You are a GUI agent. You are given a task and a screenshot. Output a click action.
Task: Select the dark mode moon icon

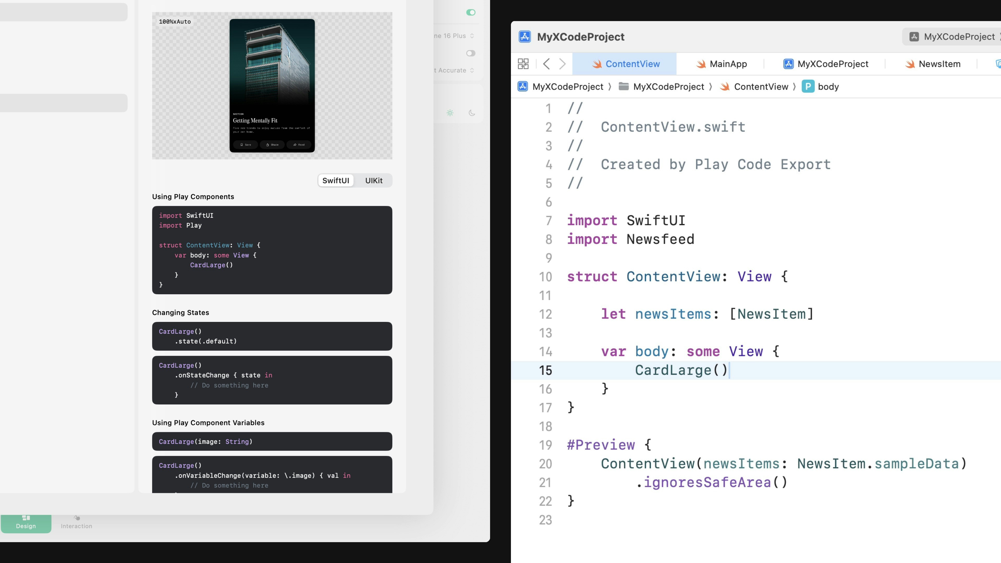click(x=472, y=113)
